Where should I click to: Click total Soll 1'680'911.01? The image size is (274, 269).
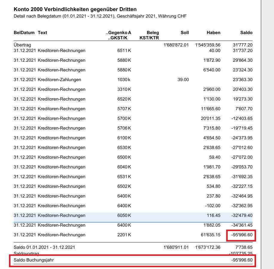click(176, 247)
